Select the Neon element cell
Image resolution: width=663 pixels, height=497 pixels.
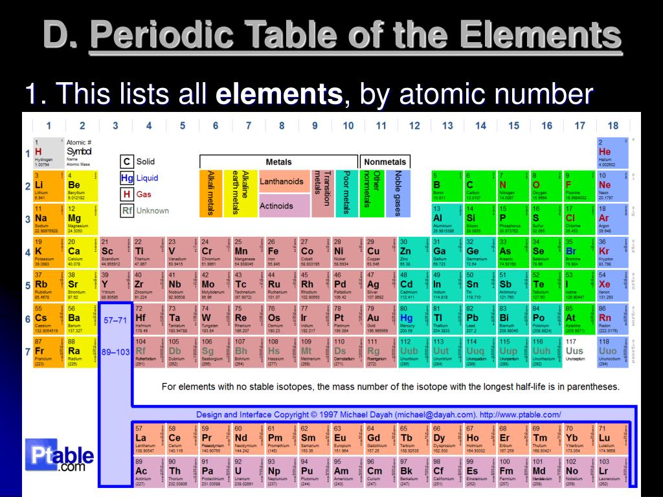612,186
